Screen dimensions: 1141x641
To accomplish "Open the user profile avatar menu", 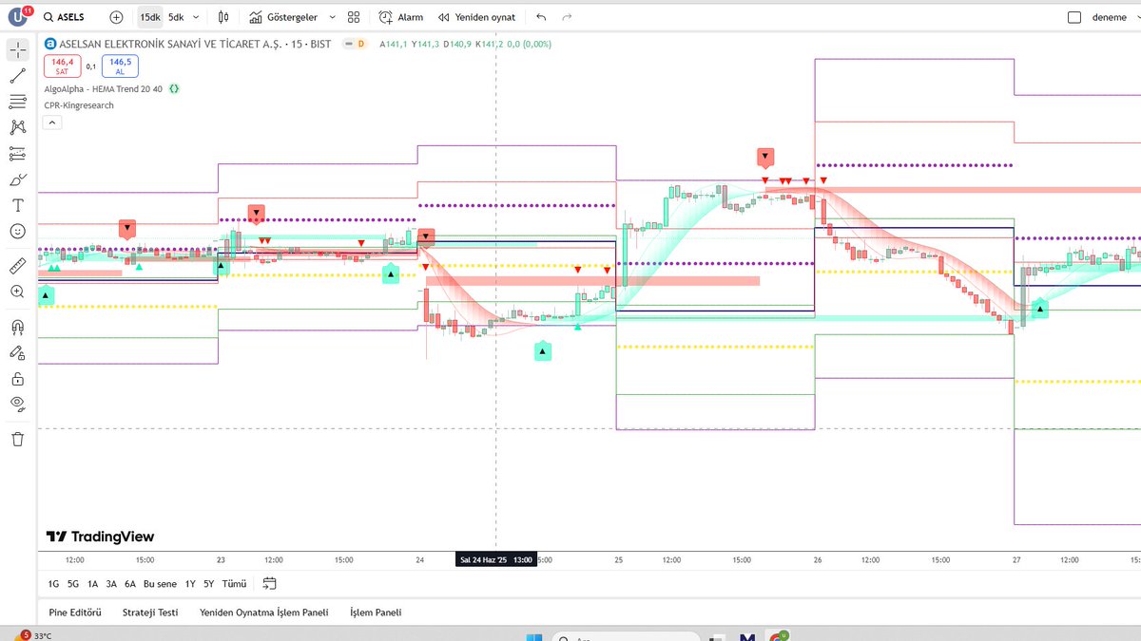I will (19, 17).
